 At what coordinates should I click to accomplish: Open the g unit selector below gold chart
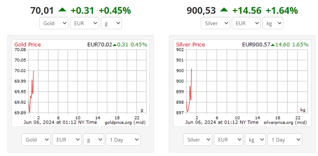[x=94, y=140]
